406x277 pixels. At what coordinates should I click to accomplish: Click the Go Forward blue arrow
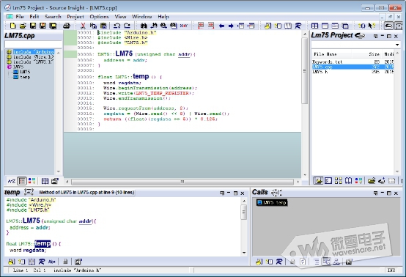[231, 26]
